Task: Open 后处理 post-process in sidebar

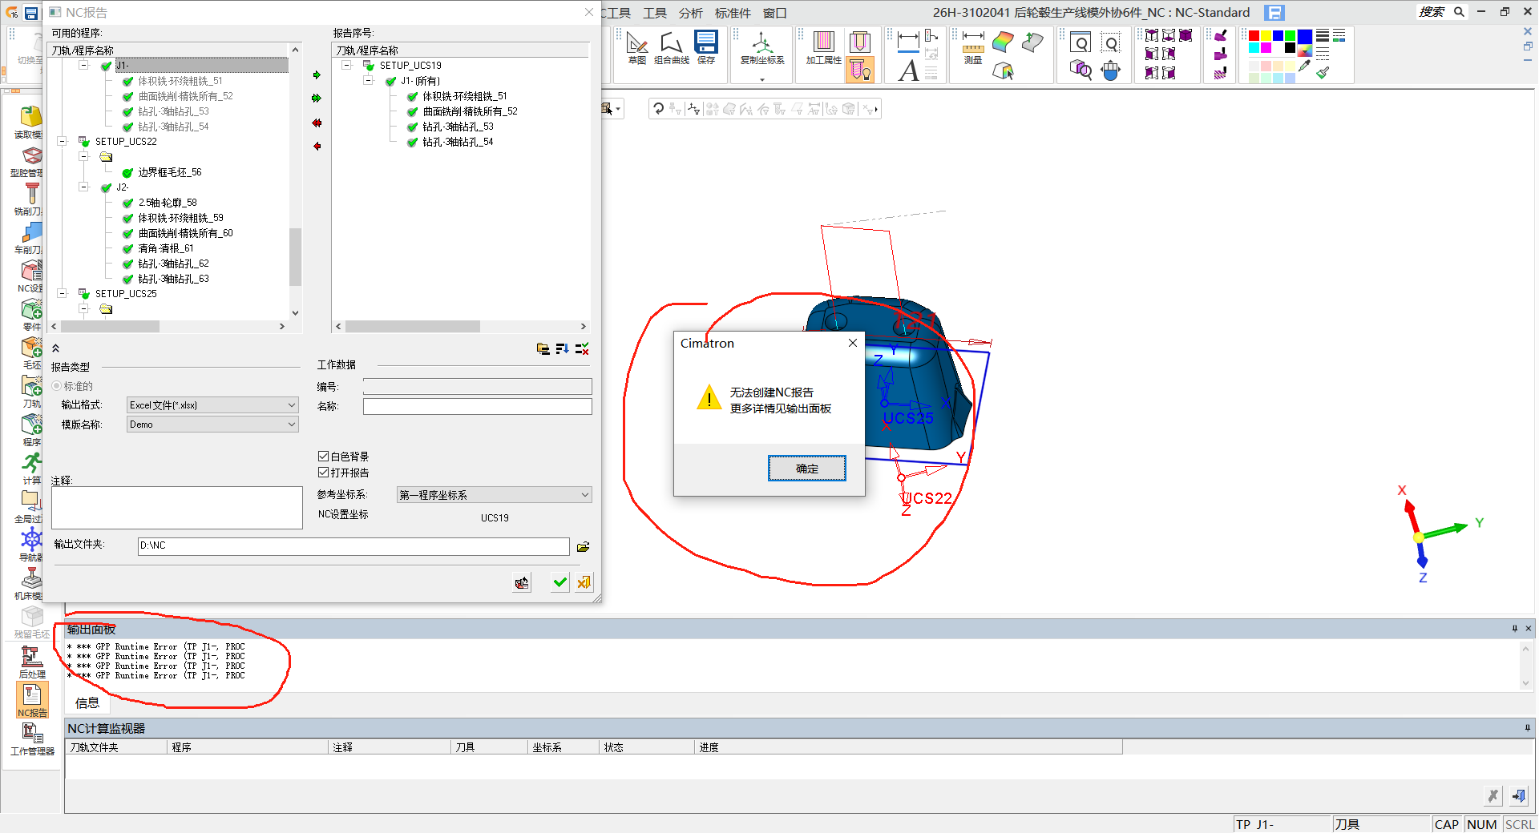Action: click(x=32, y=662)
